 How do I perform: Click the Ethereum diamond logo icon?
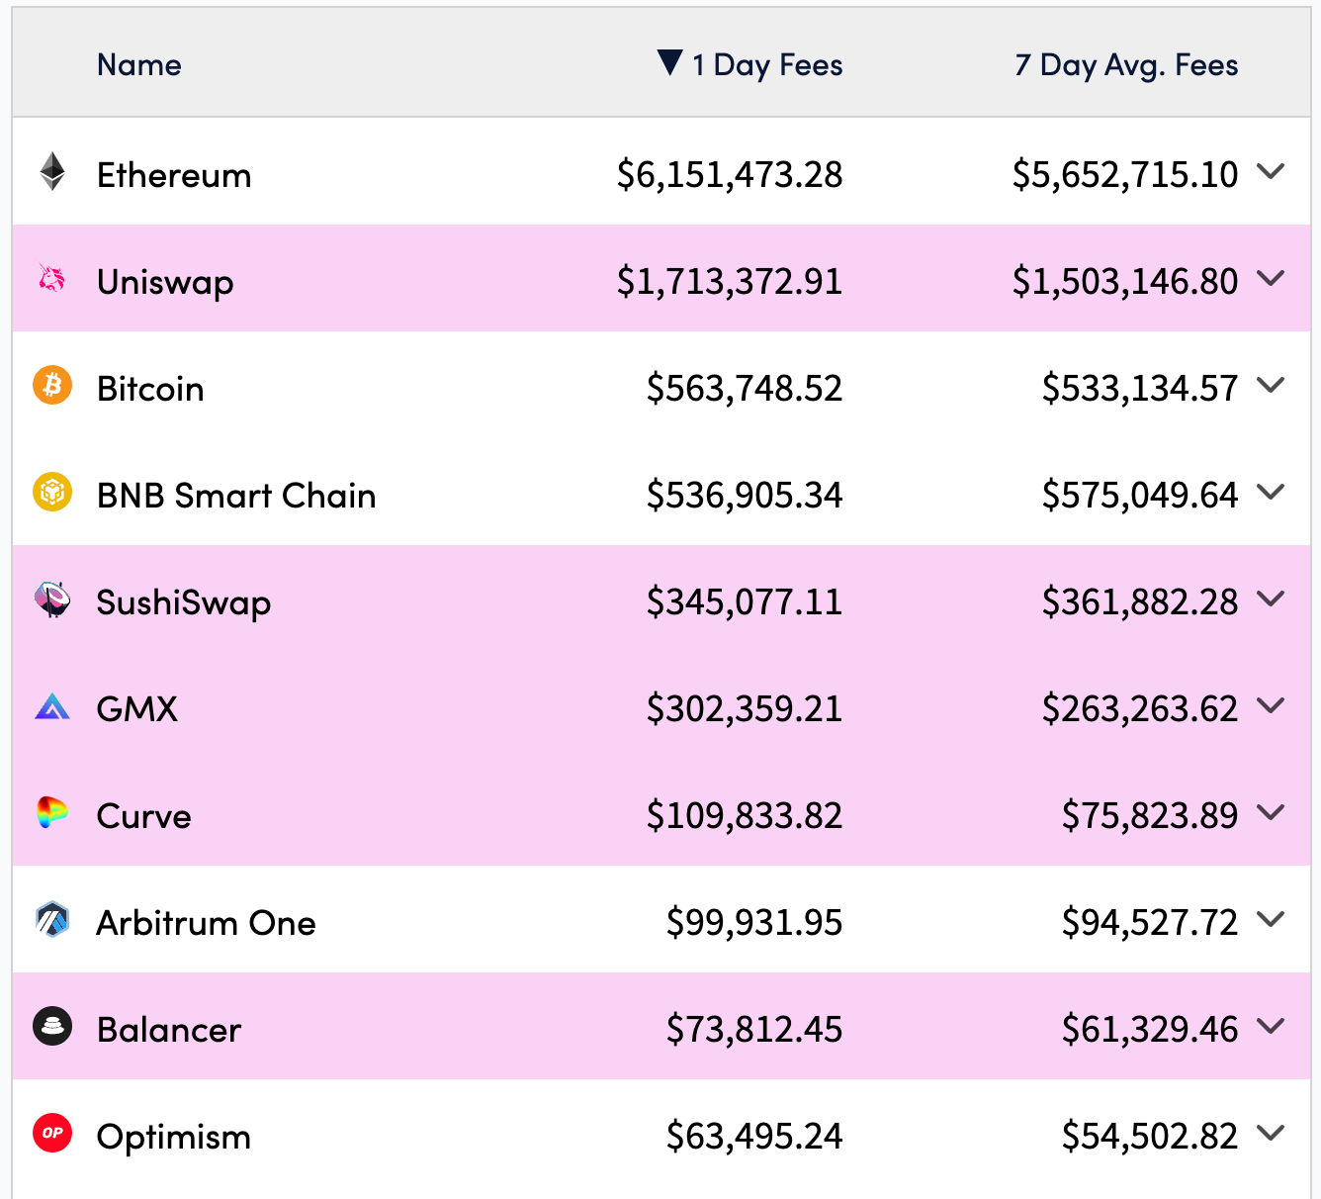pos(52,172)
